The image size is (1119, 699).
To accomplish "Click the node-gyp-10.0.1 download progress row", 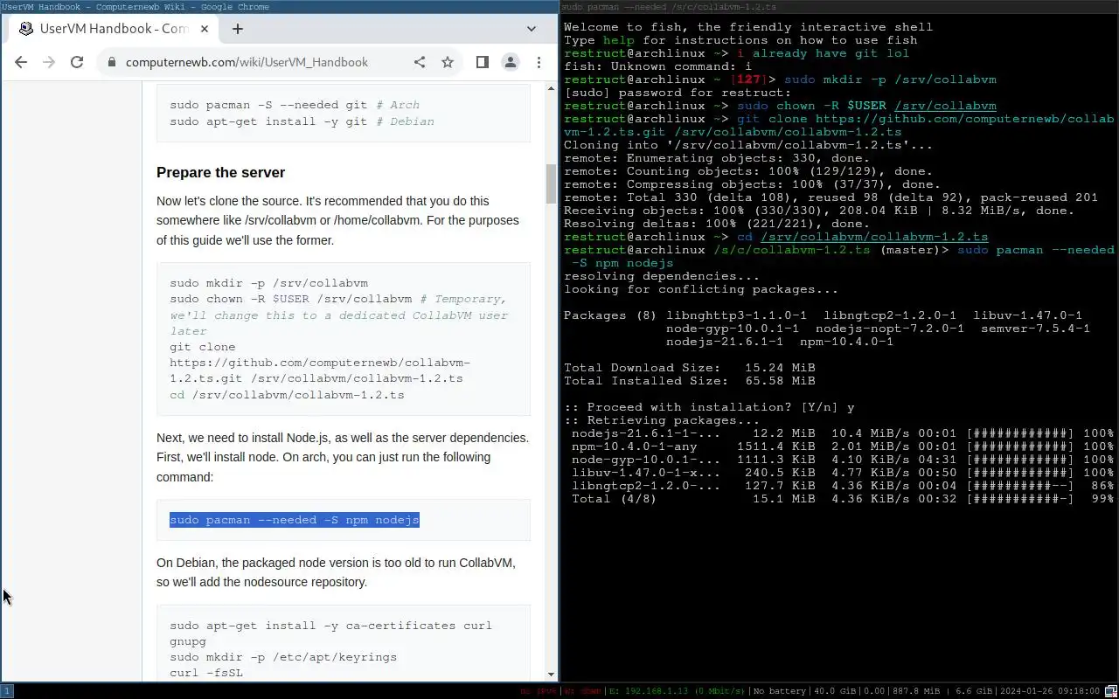I will (x=843, y=460).
